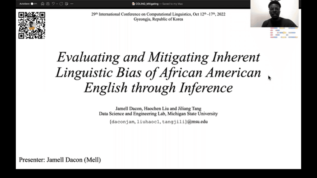Click the Redo circular arrow icon
The height and width of the screenshot is (178, 317).
click(61, 4)
